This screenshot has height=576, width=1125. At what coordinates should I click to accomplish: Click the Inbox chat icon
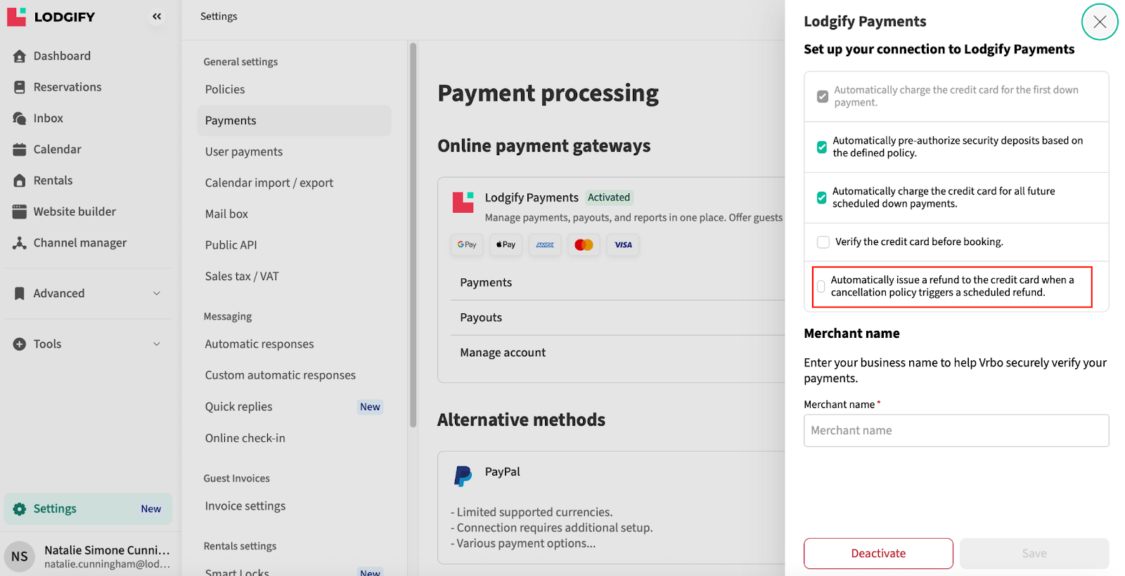(20, 118)
